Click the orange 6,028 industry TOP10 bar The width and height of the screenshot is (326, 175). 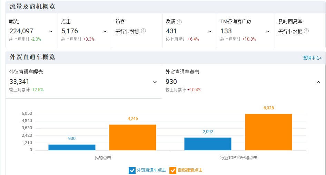[269, 132]
